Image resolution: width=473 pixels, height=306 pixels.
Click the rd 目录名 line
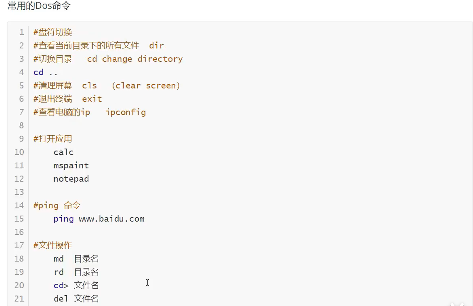(76, 272)
